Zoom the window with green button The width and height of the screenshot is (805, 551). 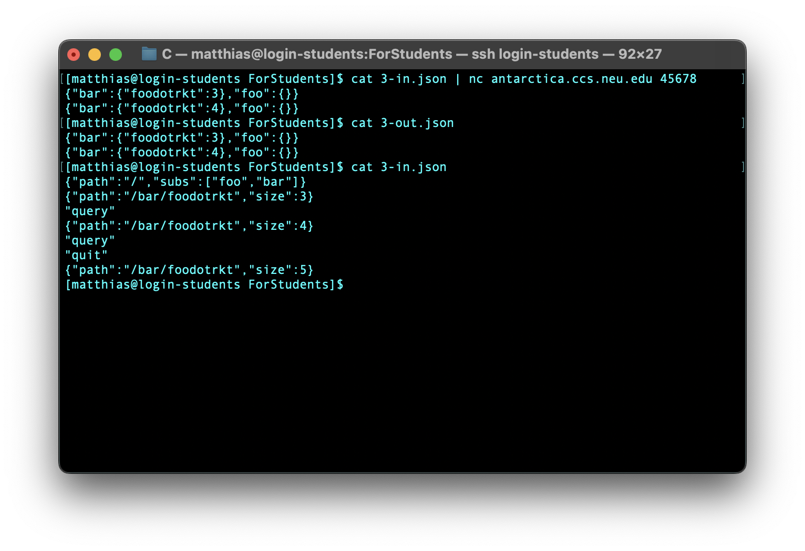[116, 55]
